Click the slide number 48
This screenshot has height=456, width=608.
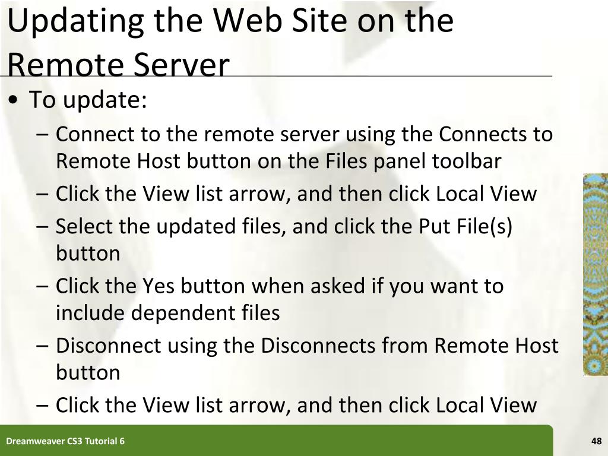pyautogui.click(x=596, y=441)
